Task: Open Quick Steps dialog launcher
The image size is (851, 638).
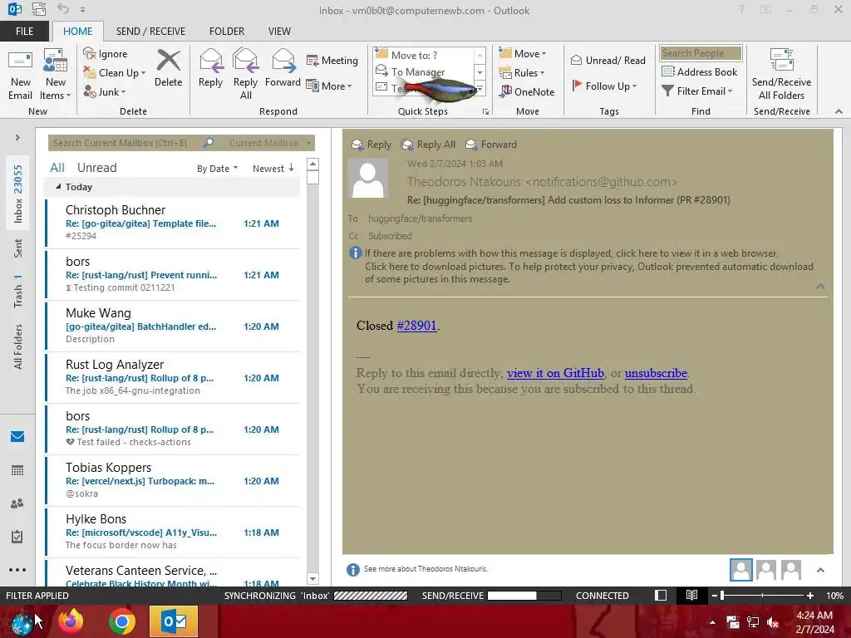Action: pyautogui.click(x=485, y=112)
